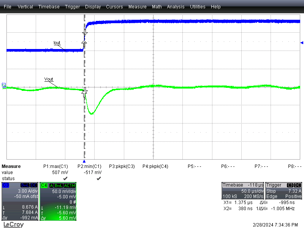Screen dimensions: 304x228
Task: Click the green C4 channel badge
Action: point(44,185)
